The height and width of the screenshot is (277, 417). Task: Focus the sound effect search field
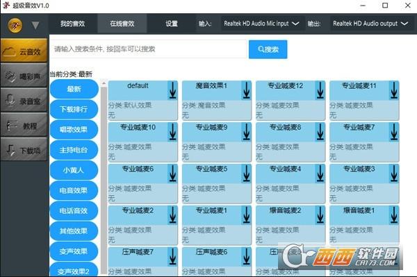point(149,49)
